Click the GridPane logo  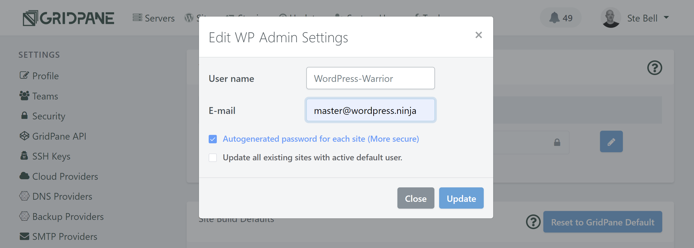tap(69, 18)
